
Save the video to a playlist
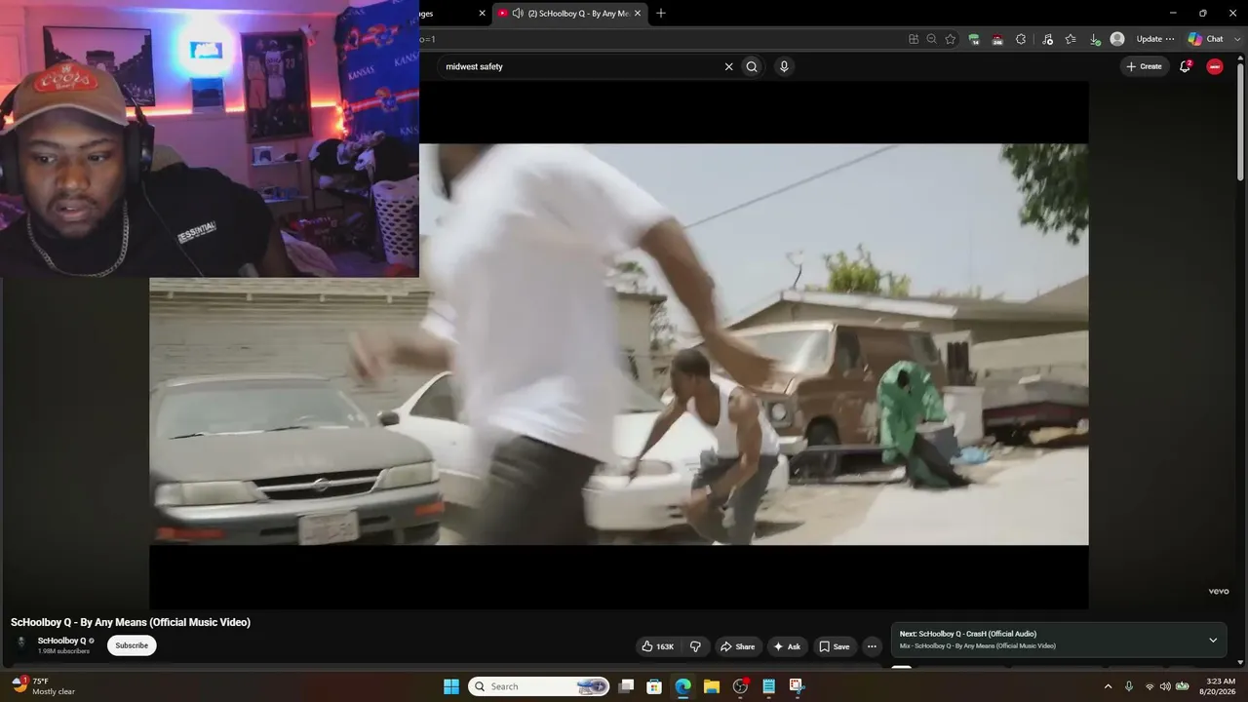(x=835, y=646)
